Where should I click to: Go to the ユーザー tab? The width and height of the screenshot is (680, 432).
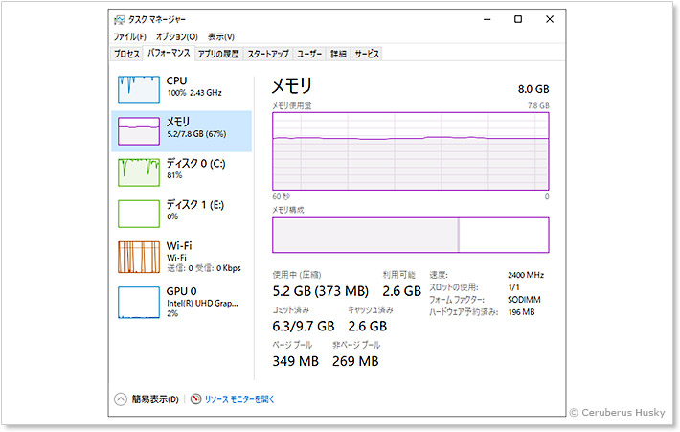[x=309, y=54]
